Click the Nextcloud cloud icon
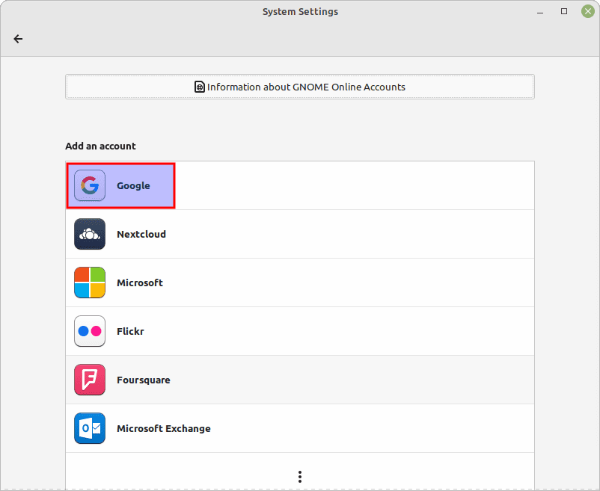600x491 pixels. [x=90, y=234]
